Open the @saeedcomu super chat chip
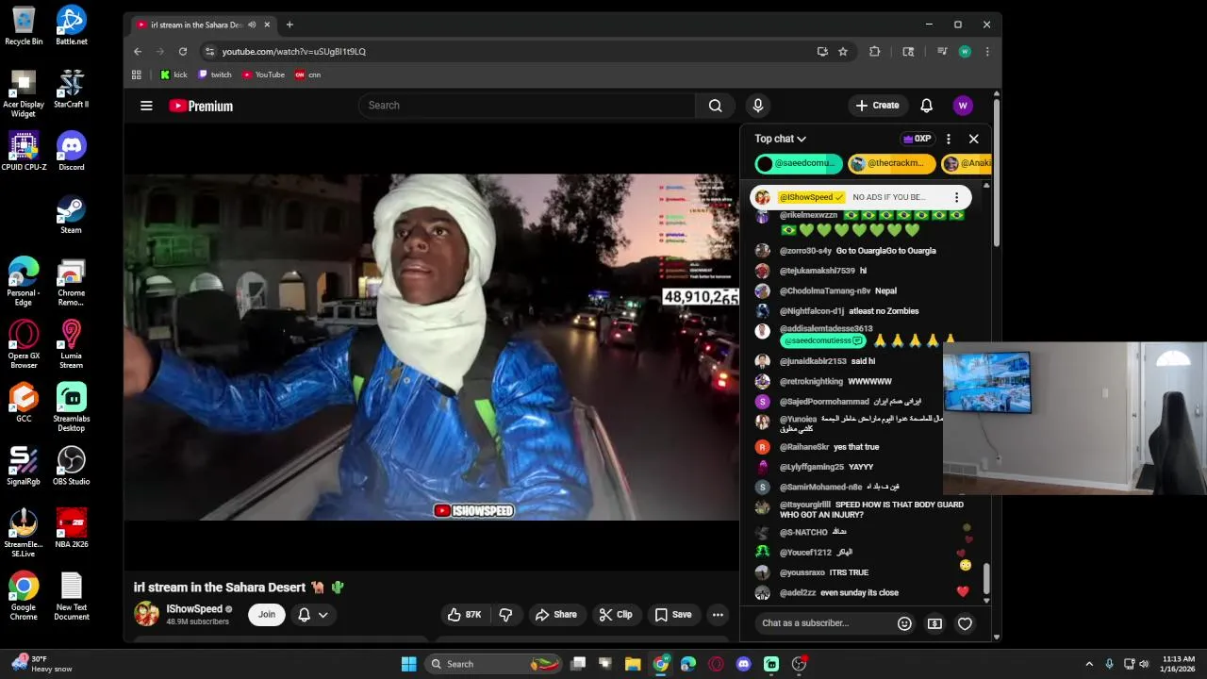Screen dimensions: 1207x679 pos(799,163)
